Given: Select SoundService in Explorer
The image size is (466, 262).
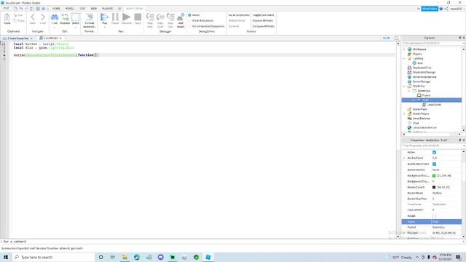Looking at the screenshot, I should pyautogui.click(x=421, y=118).
